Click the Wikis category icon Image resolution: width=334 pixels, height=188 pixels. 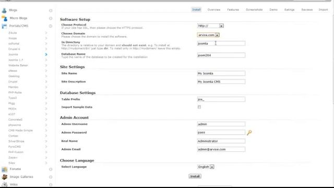coord(5,184)
